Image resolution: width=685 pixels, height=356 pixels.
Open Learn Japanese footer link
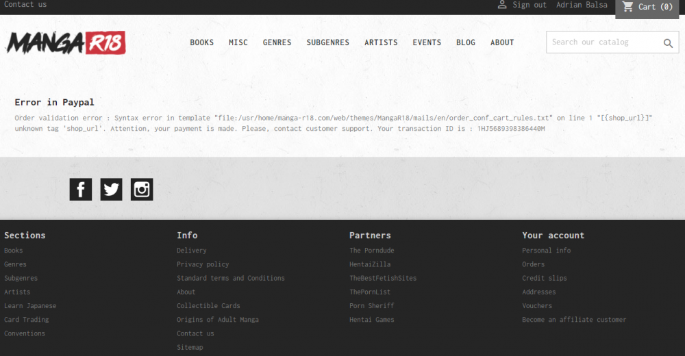tap(30, 306)
